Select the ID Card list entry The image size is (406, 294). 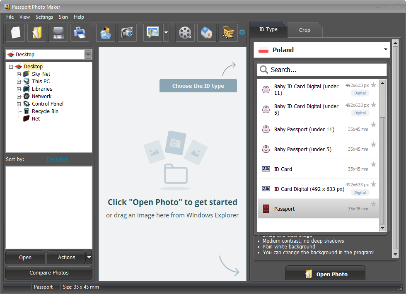coord(318,169)
